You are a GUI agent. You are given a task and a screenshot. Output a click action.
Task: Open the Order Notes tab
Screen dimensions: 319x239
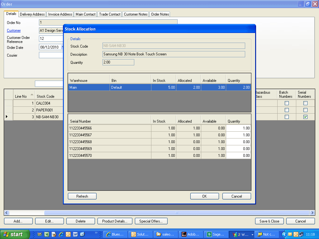pyautogui.click(x=160, y=14)
